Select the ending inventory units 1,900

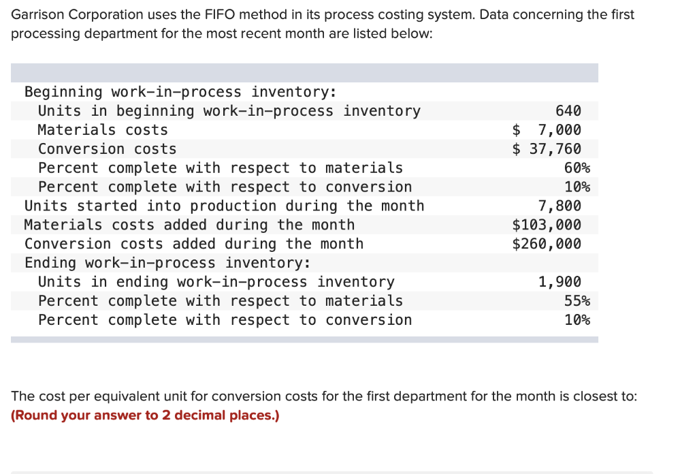[x=562, y=281]
